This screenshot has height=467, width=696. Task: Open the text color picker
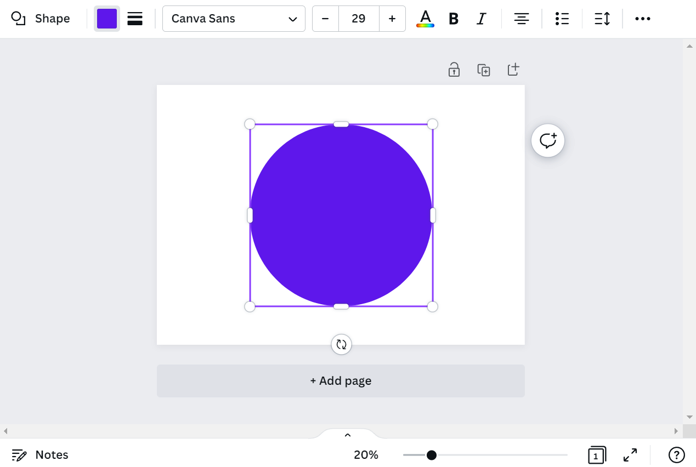pyautogui.click(x=425, y=19)
